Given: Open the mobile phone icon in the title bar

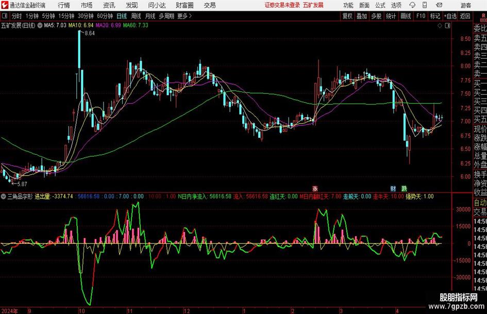Looking at the screenshot, I should click(x=425, y=5).
